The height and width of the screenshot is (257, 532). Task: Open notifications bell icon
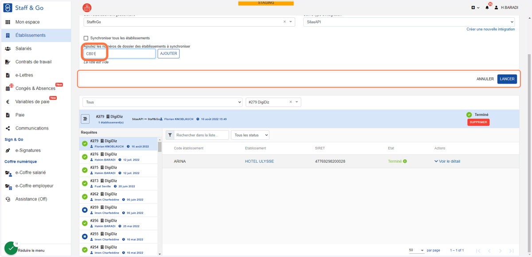point(487,7)
